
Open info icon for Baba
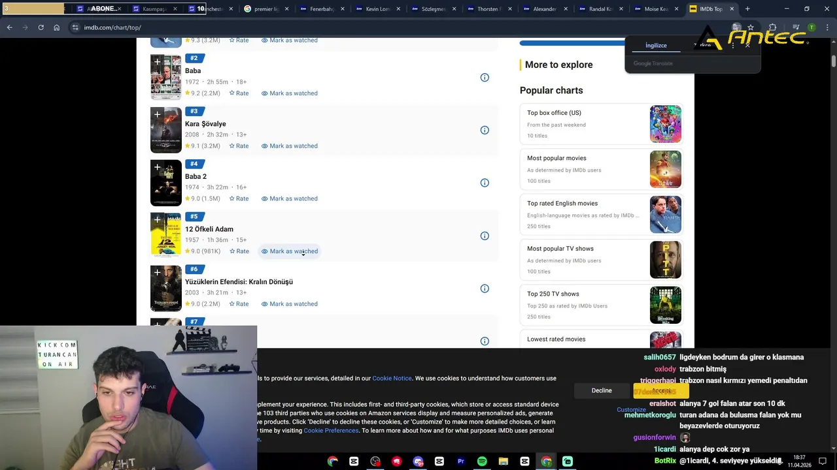click(485, 78)
